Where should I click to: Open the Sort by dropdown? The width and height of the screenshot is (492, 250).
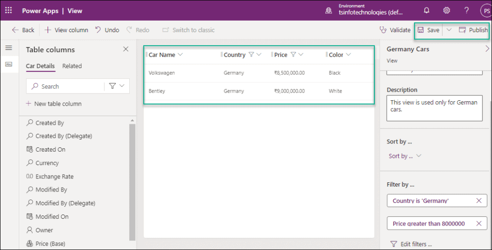405,156
